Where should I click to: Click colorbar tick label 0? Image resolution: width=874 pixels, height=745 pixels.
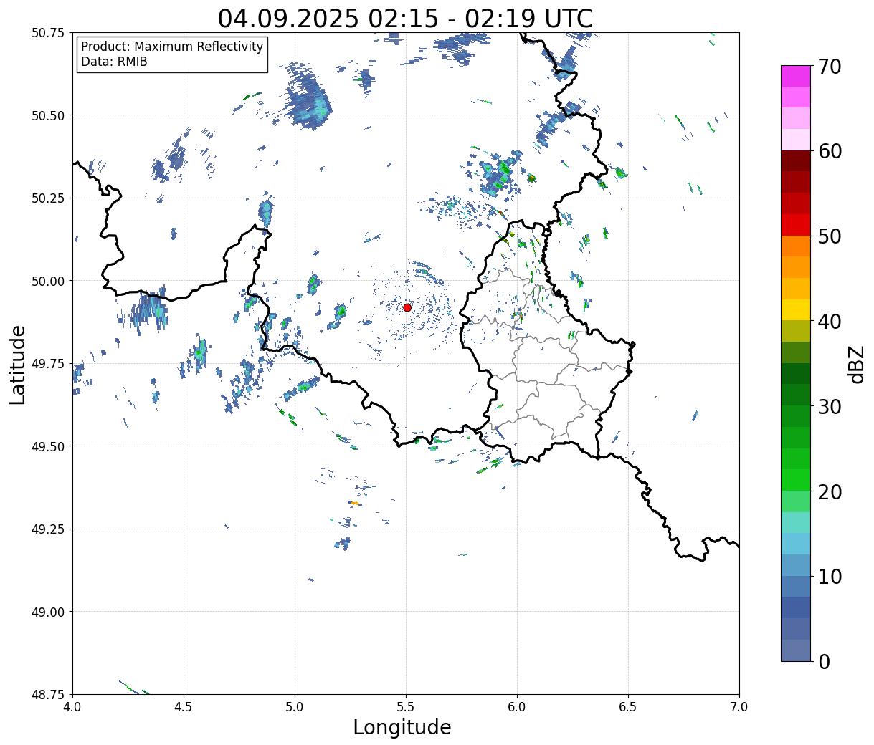tap(824, 662)
